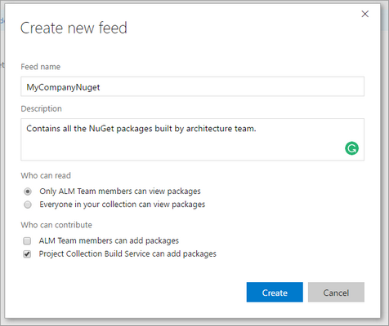
Task: Click the Who can contribute label
Action: tap(56, 225)
